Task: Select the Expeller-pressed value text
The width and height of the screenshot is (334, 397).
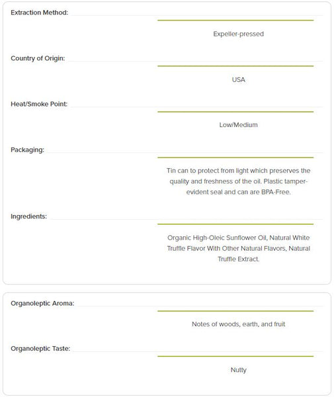Action: tap(238, 34)
